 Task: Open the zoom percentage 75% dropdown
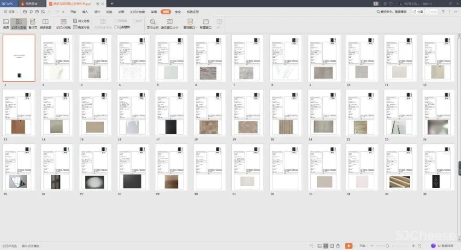364,246
